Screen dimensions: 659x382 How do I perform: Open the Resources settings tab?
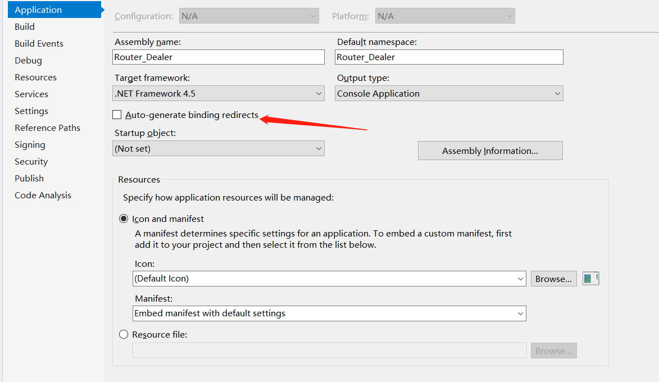coord(35,77)
